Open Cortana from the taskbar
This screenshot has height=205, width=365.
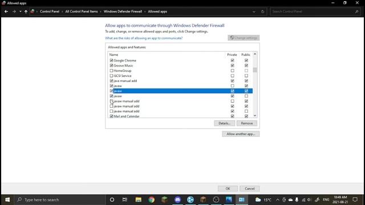click(x=112, y=200)
